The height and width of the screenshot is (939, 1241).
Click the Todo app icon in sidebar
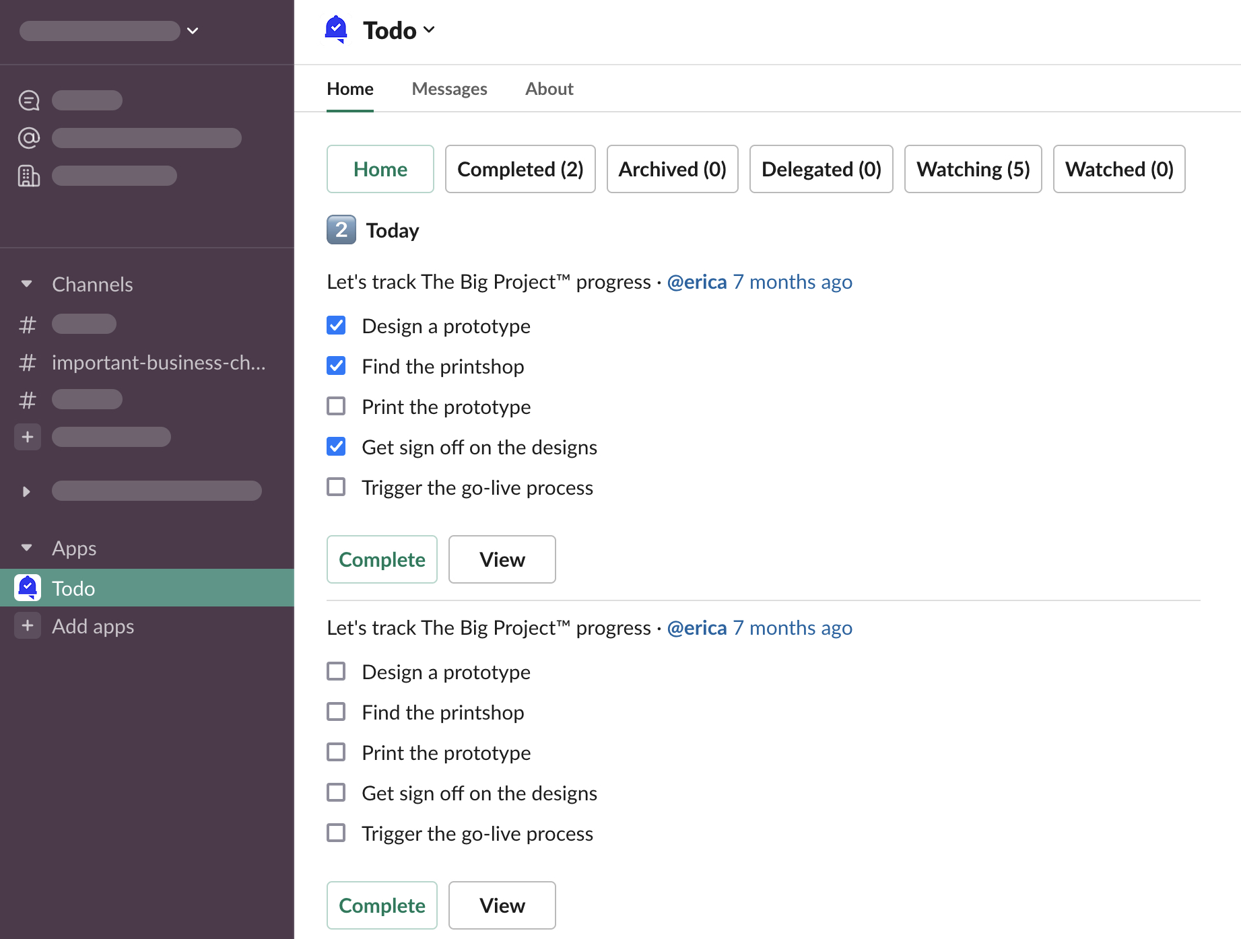[28, 588]
